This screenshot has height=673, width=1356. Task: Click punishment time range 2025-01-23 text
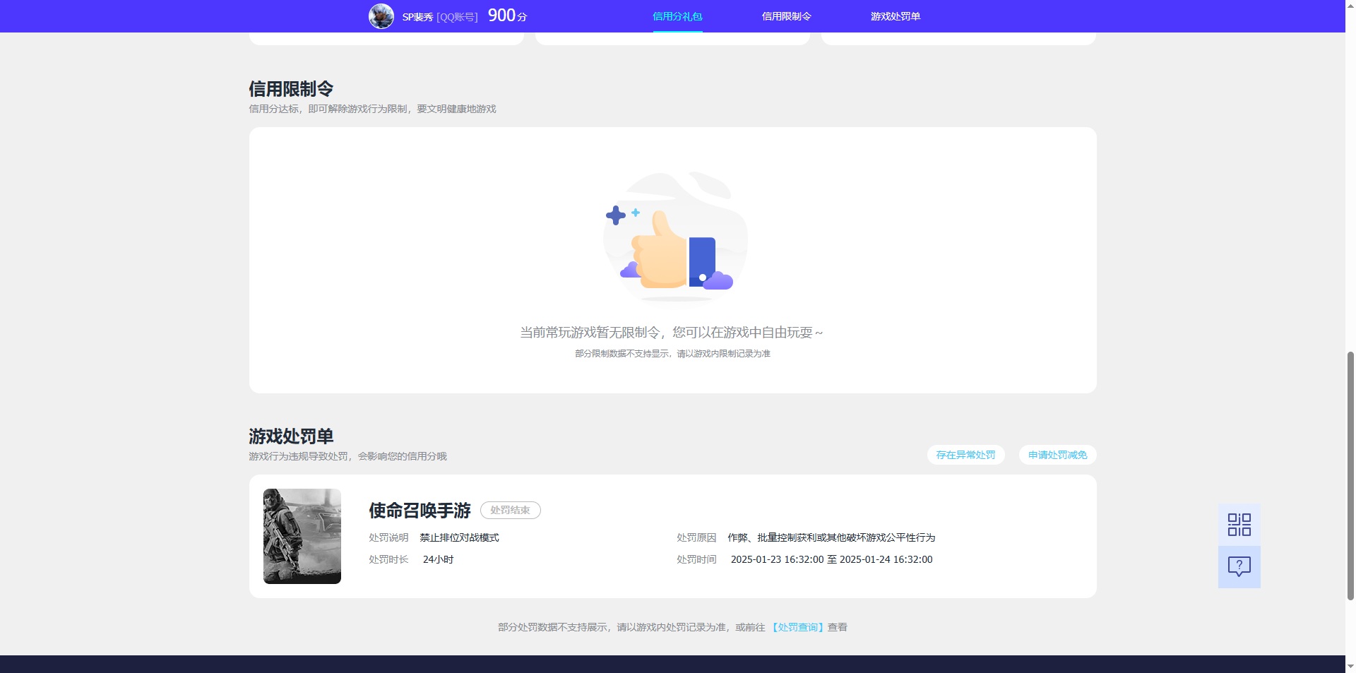[831, 559]
